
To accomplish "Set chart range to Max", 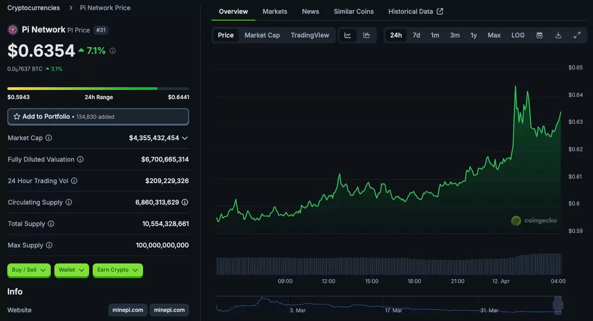I will pyautogui.click(x=494, y=35).
